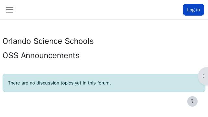Click the light blue forum alert box
Image resolution: width=208 pixels, height=117 pixels.
click(104, 83)
